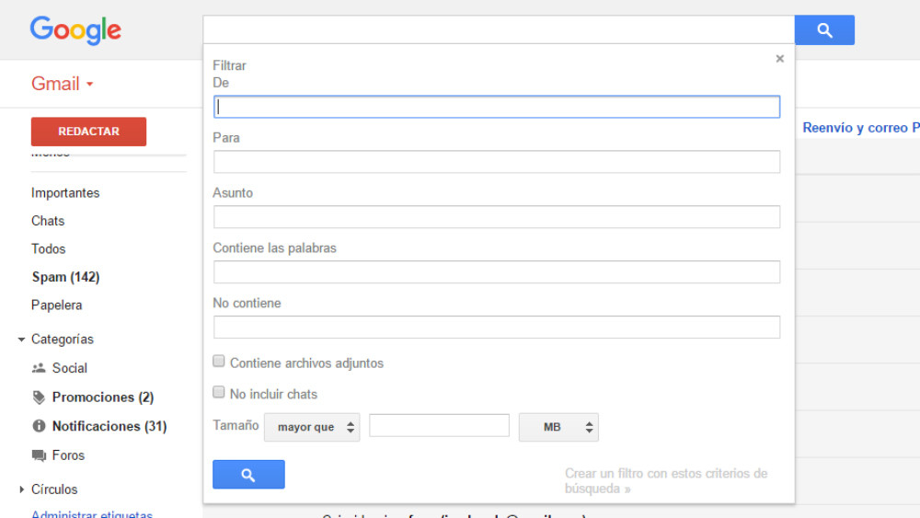Click the blue search button in top bar
Image resolution: width=920 pixels, height=518 pixels.
[824, 30]
